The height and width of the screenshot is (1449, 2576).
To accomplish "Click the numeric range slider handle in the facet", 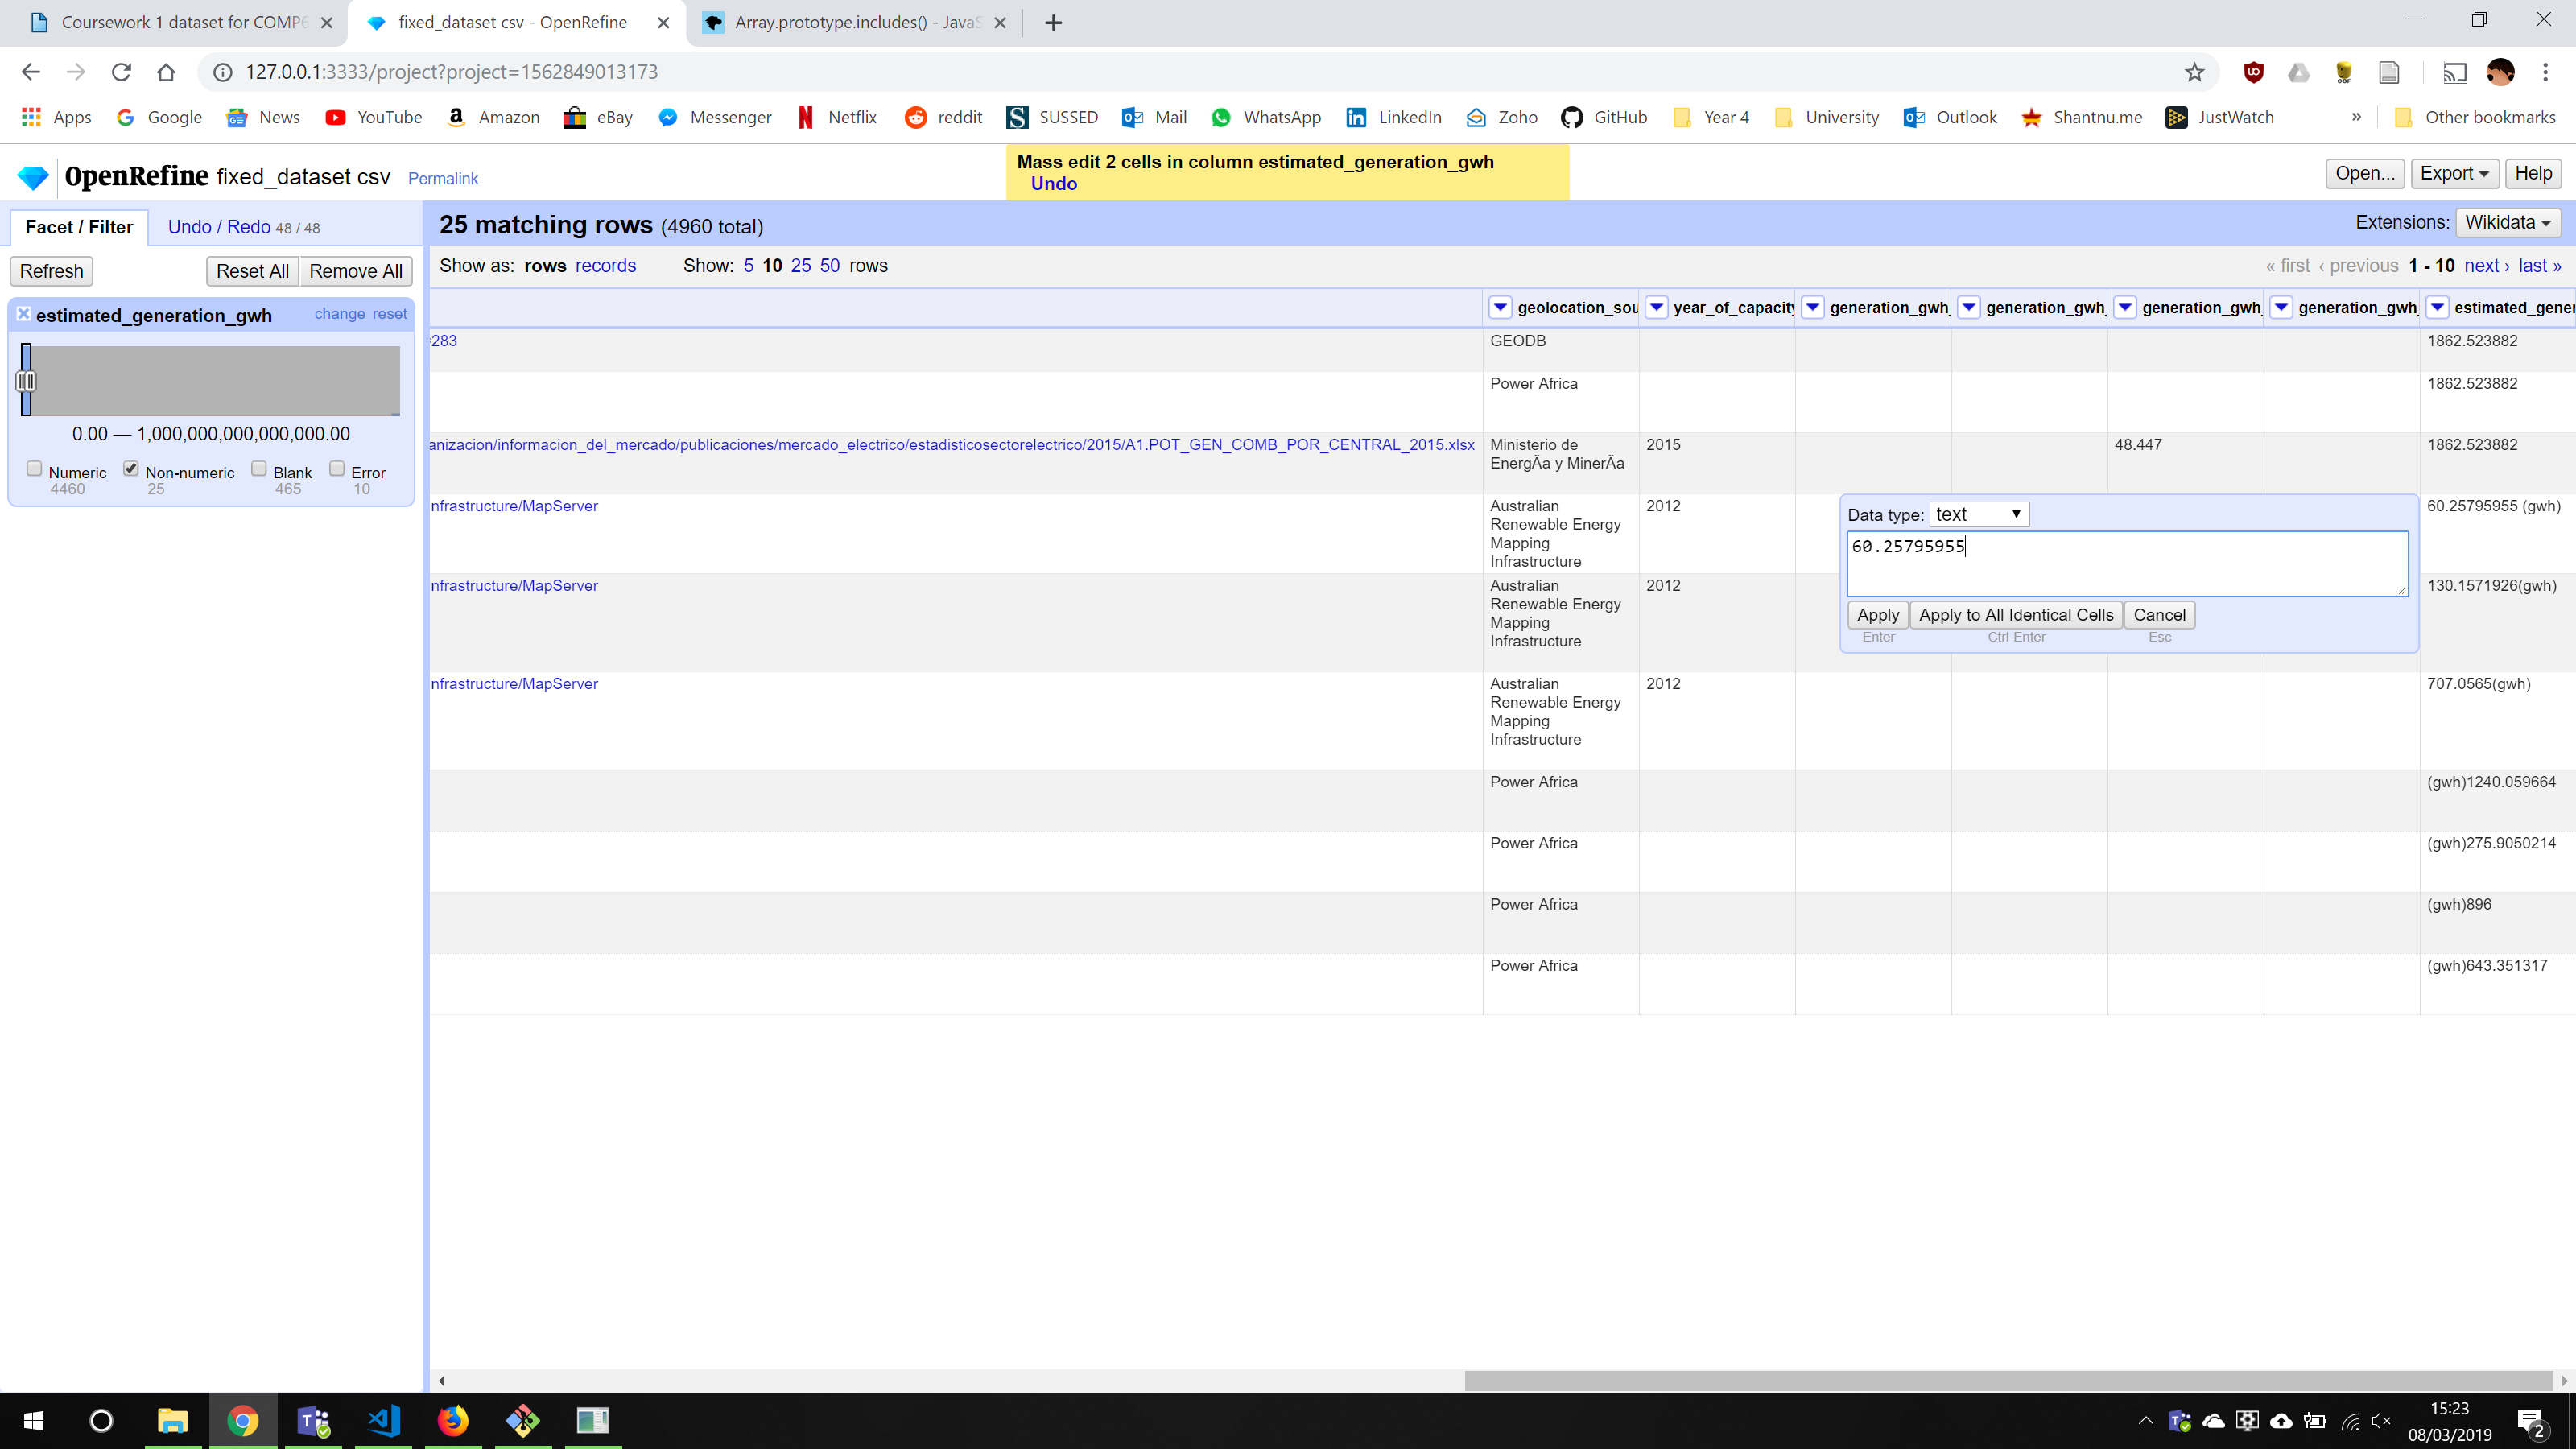I will 26,381.
